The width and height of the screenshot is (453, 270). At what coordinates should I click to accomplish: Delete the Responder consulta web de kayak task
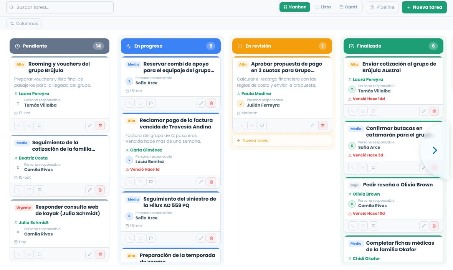click(100, 254)
